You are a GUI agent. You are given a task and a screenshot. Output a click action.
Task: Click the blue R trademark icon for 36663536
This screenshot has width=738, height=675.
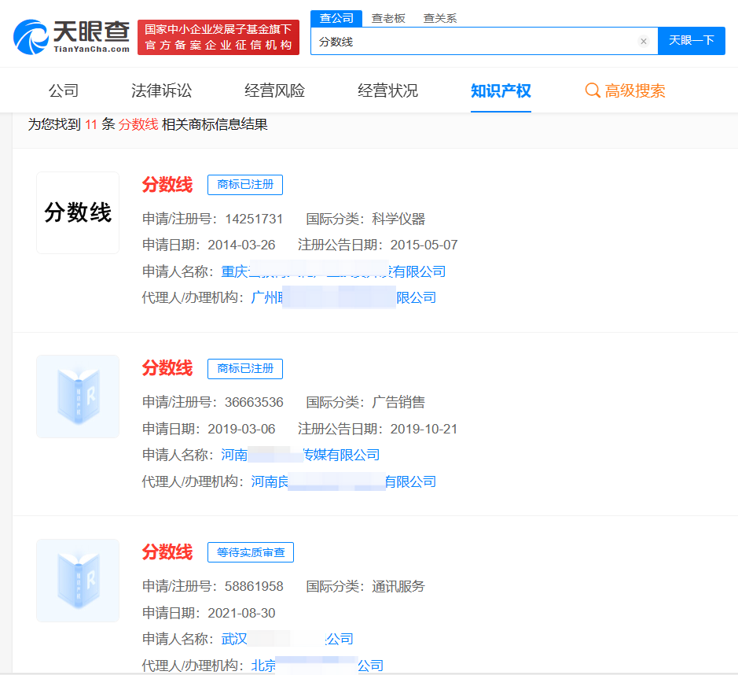[x=77, y=396]
